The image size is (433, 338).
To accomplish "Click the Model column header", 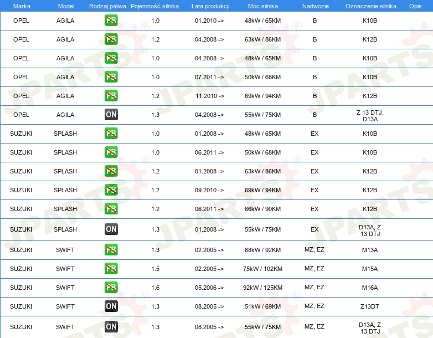I will point(66,6).
